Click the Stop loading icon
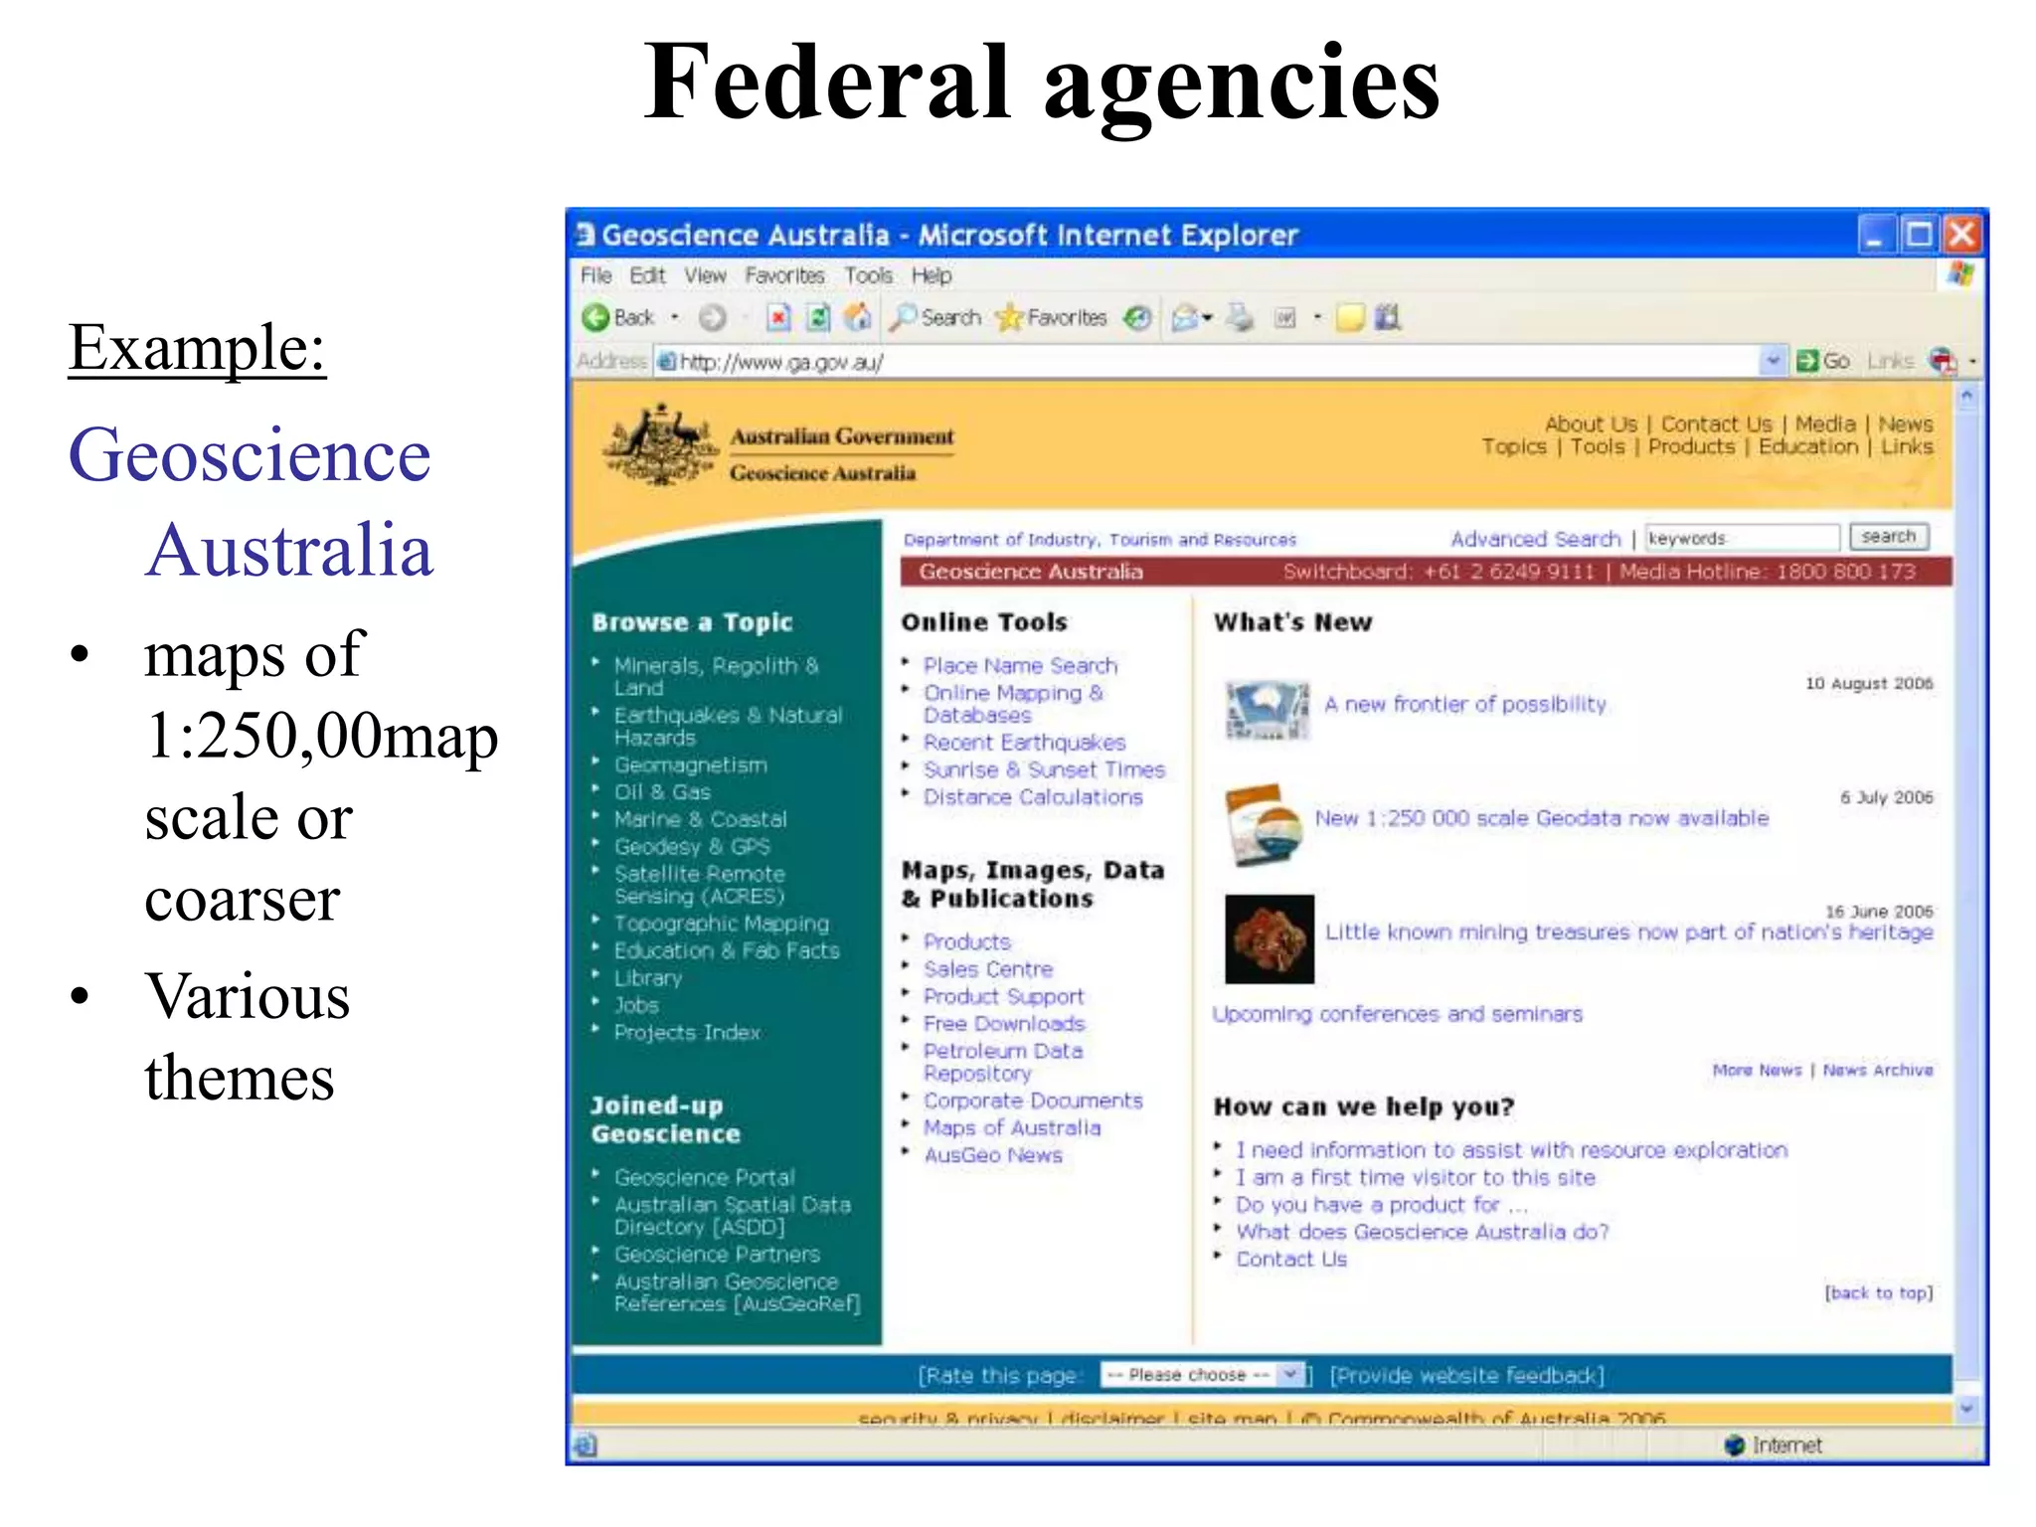2036x1527 pixels. coord(778,317)
